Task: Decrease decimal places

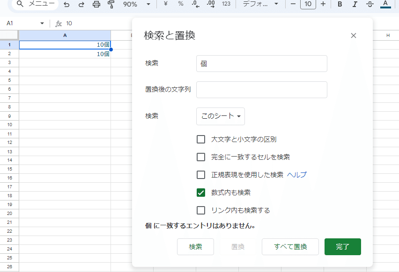Action: click(x=196, y=4)
